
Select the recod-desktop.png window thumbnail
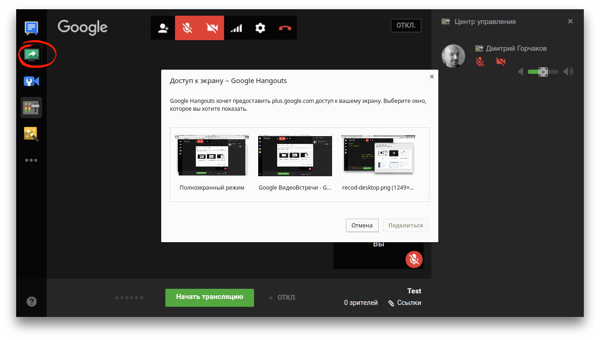tap(378, 156)
